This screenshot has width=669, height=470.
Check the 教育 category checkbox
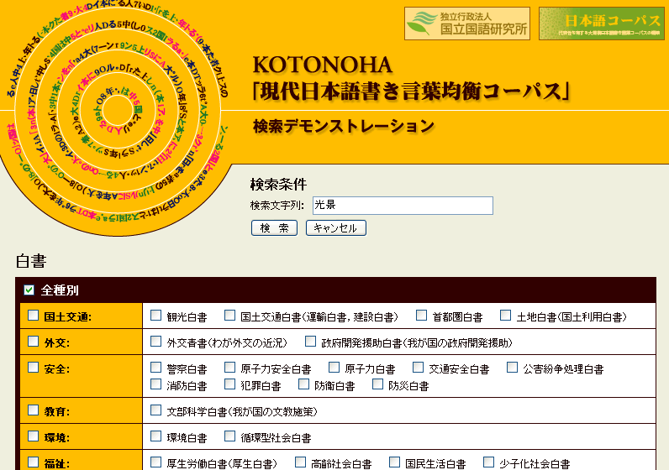[34, 410]
